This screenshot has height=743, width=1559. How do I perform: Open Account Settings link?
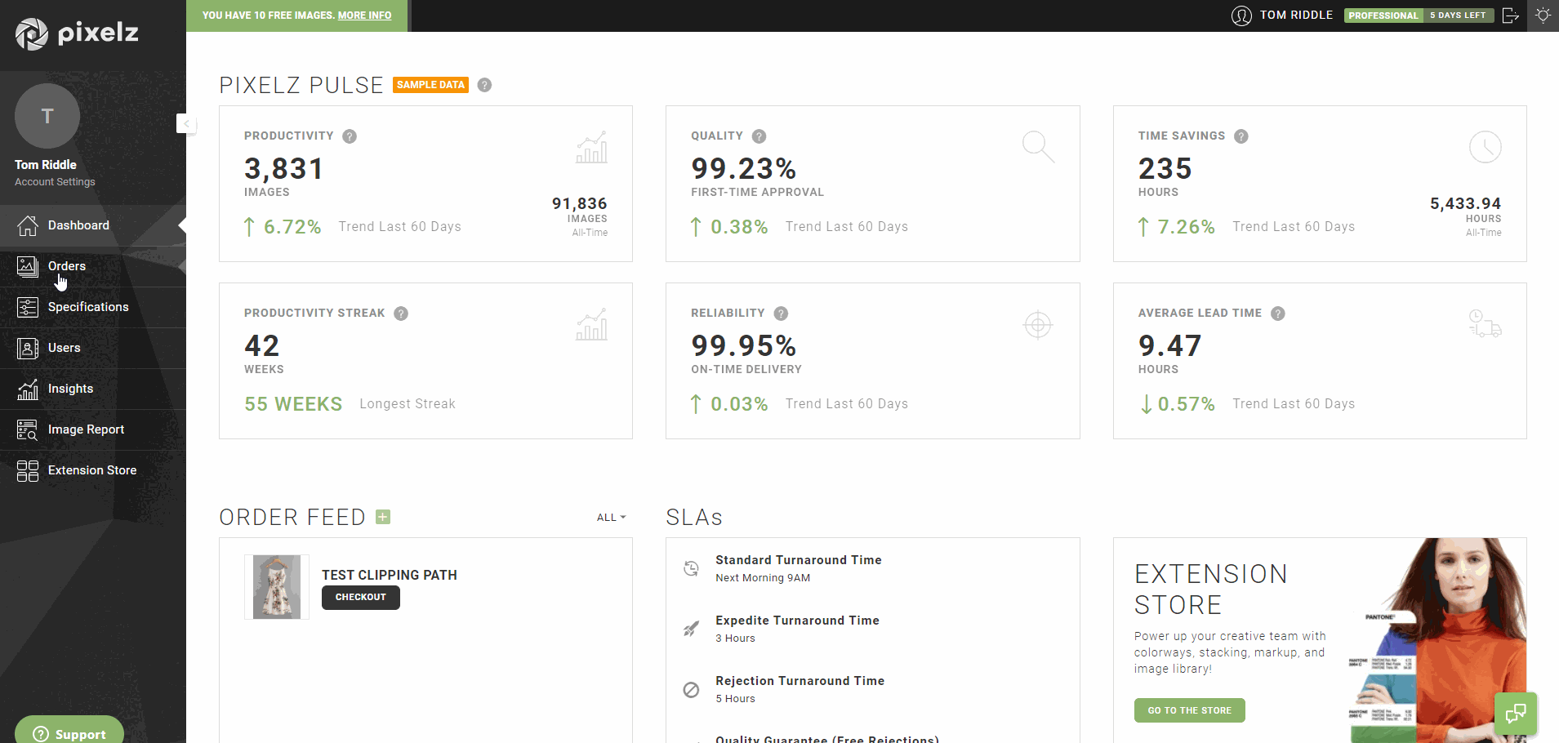click(x=55, y=182)
